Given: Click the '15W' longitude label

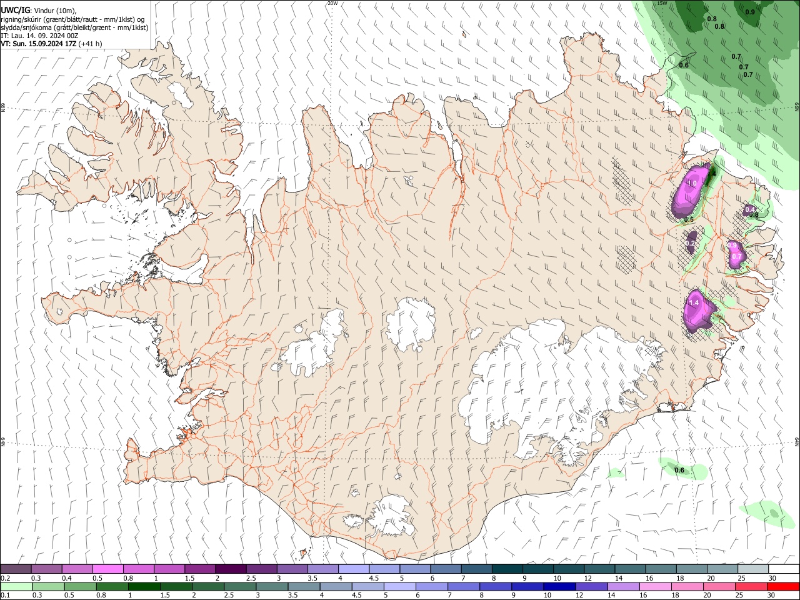Looking at the screenshot, I should point(662,3).
